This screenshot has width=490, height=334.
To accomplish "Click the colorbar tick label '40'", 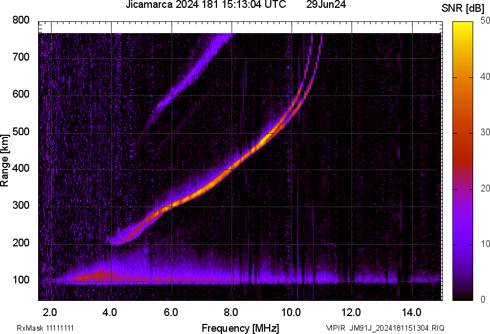I will coord(485,77).
